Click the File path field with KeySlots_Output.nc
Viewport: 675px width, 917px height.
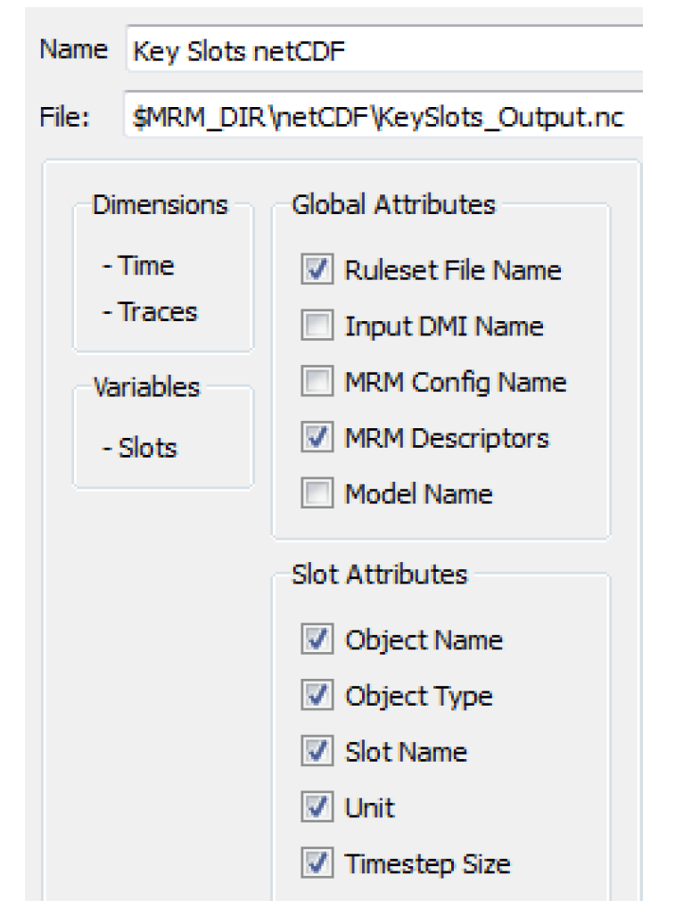pos(383,119)
